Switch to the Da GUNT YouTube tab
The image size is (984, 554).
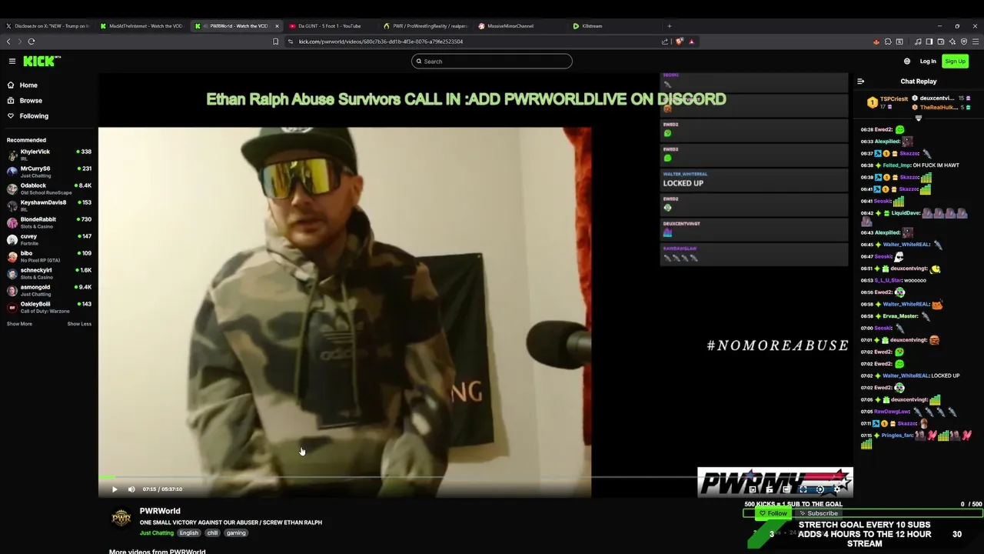click(331, 26)
